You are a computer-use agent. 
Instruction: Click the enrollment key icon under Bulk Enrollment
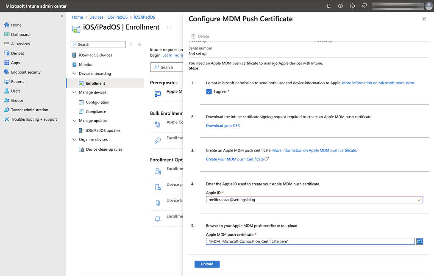158,141
